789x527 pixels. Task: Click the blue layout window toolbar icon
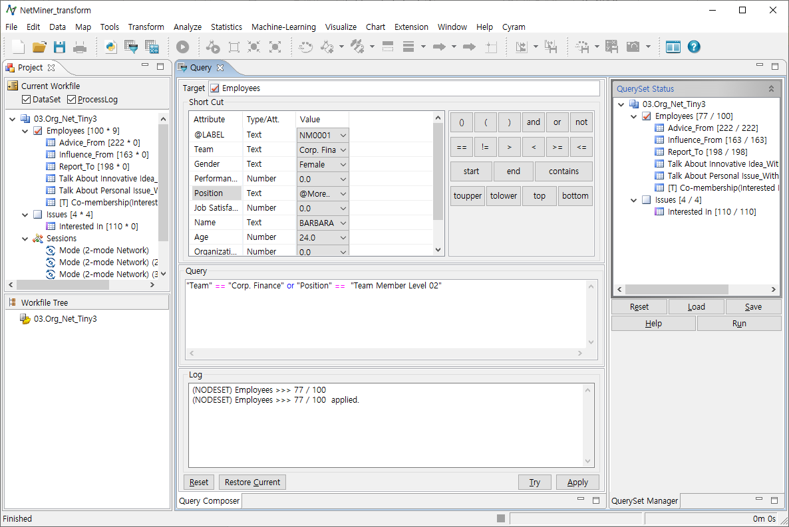pyautogui.click(x=673, y=47)
